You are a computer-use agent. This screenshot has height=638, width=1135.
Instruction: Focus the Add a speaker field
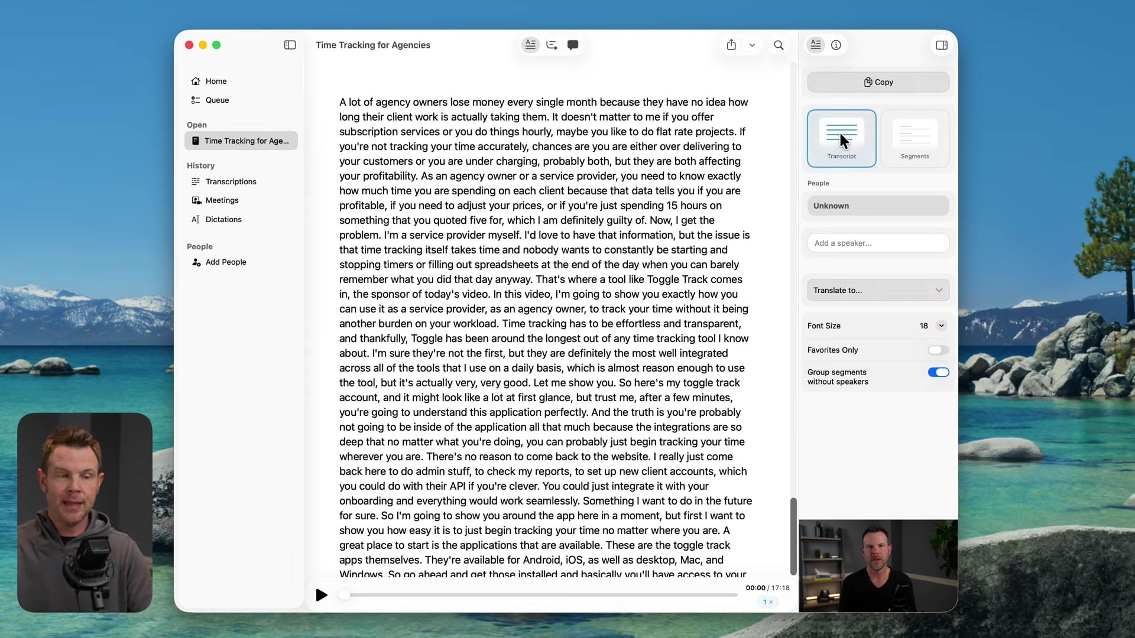tap(878, 243)
